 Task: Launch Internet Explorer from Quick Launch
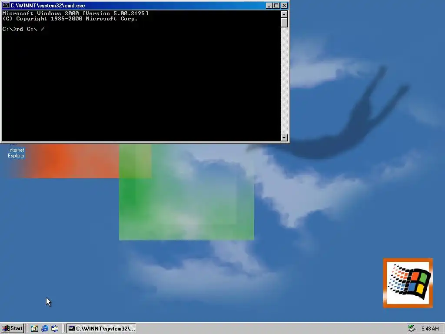[45, 328]
